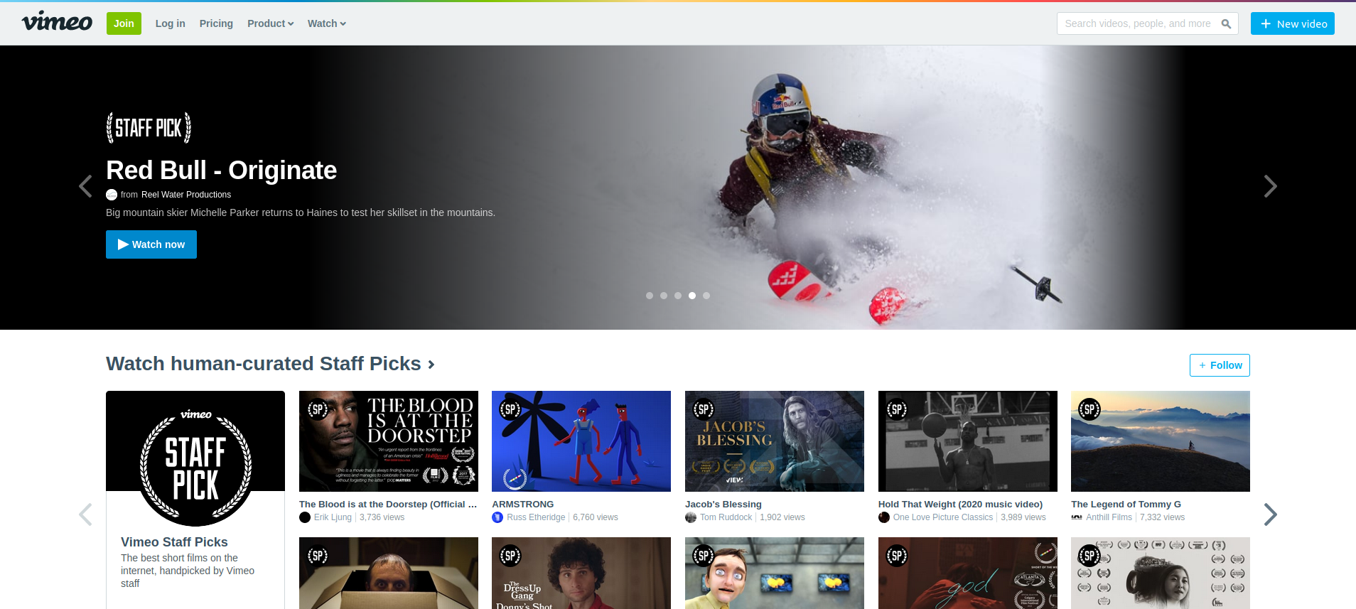Open the woman with camera laurels thumbnail
Image resolution: width=1356 pixels, height=609 pixels.
coord(1161,573)
